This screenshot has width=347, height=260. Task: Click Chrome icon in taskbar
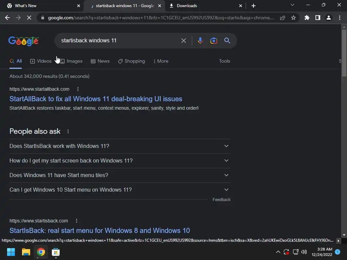(41, 252)
